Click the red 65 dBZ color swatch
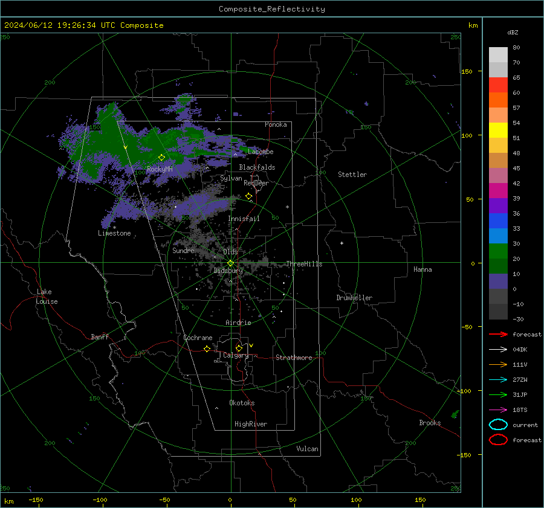This screenshot has height=508, width=544. tap(498, 85)
